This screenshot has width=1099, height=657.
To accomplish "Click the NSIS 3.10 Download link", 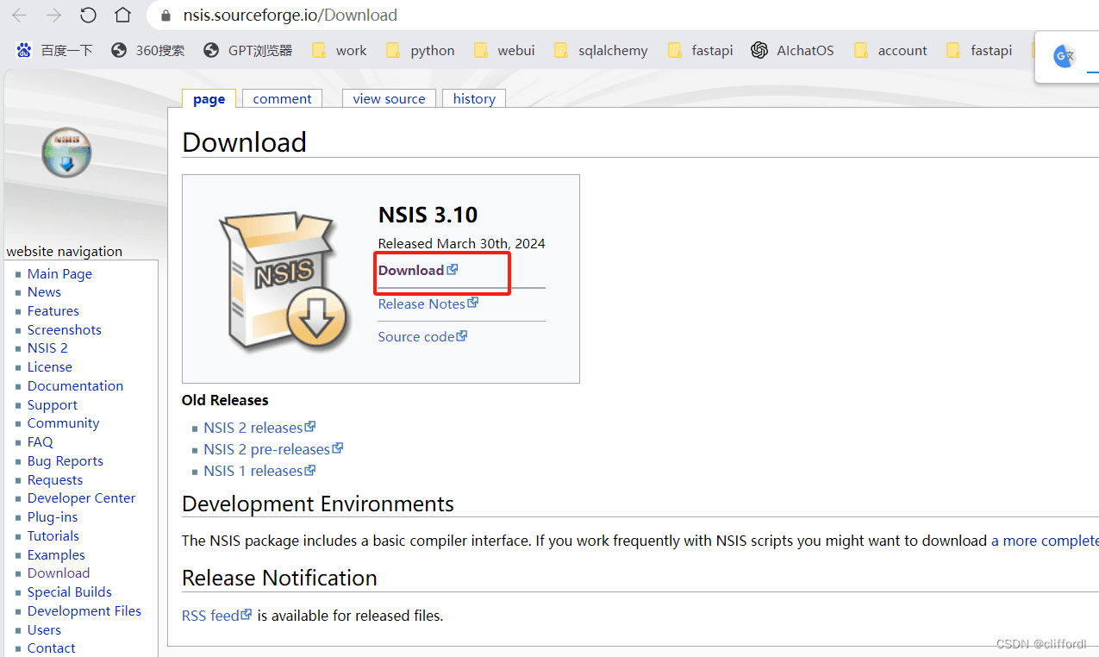I will pos(418,270).
